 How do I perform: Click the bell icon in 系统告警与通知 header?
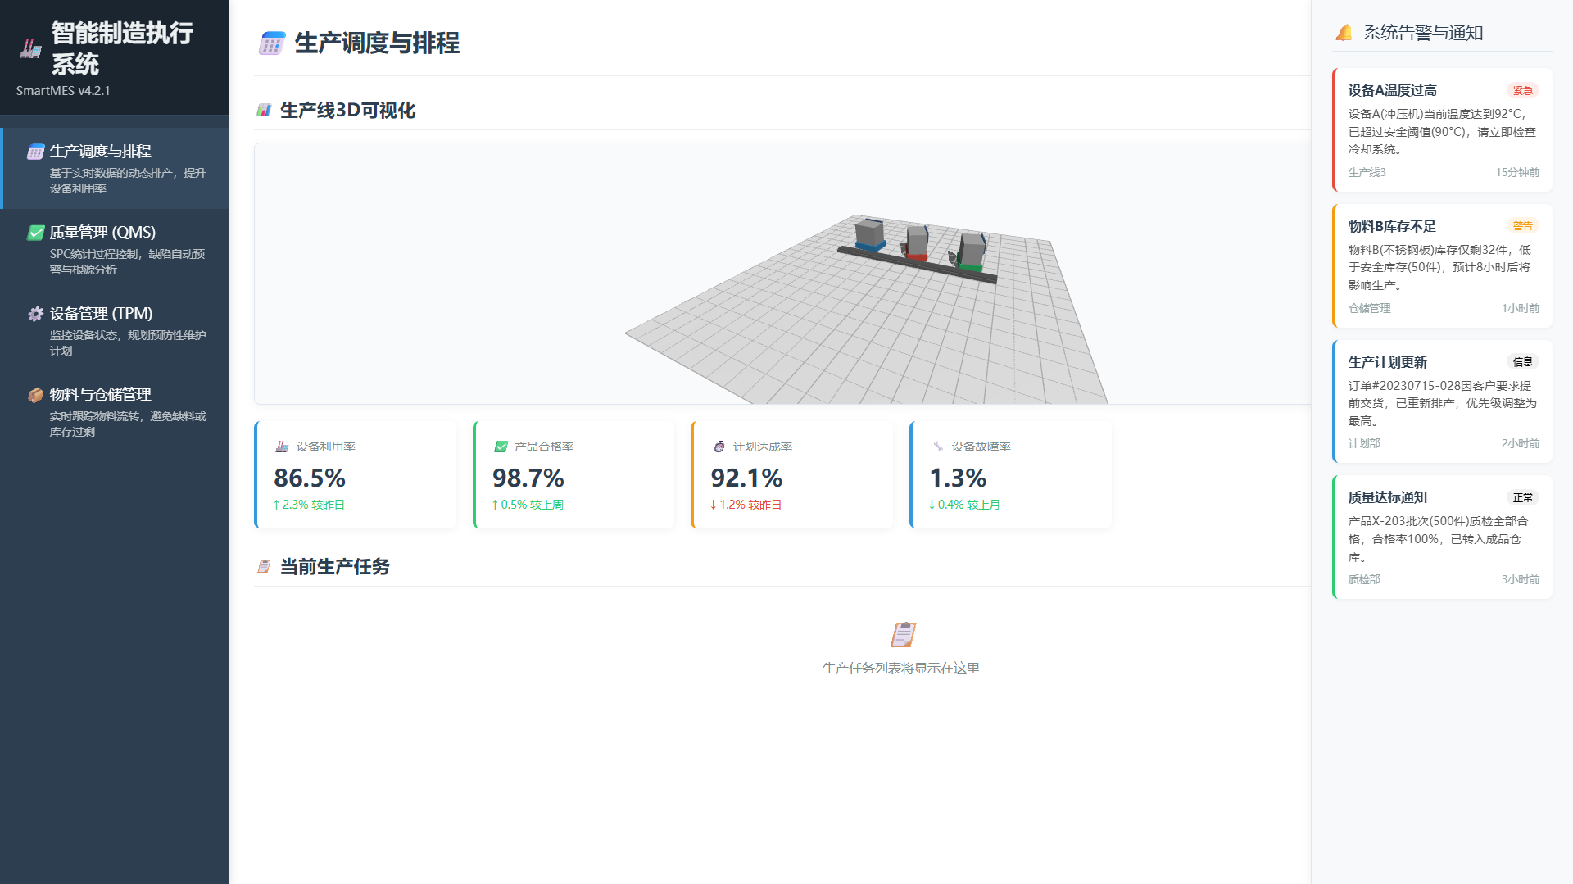pos(1344,33)
